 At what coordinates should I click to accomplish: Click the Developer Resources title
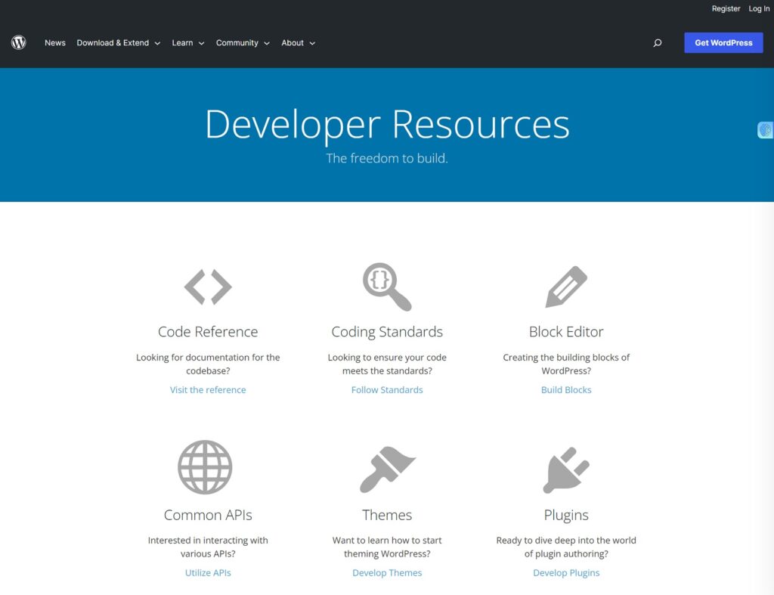click(387, 125)
